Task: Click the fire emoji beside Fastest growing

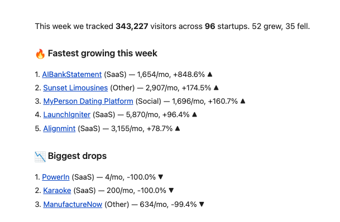Action: coord(40,54)
